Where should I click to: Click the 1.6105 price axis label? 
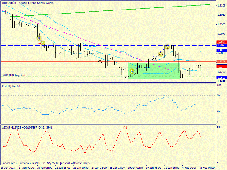pos(221,6)
